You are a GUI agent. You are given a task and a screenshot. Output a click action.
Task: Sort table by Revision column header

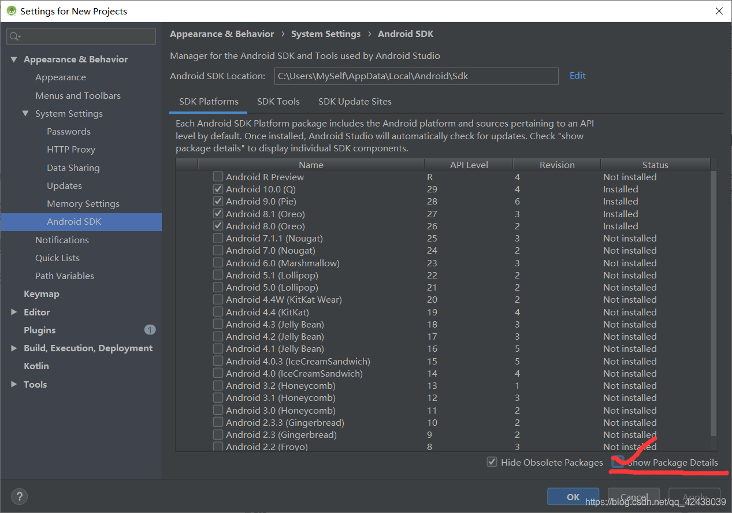(557, 165)
